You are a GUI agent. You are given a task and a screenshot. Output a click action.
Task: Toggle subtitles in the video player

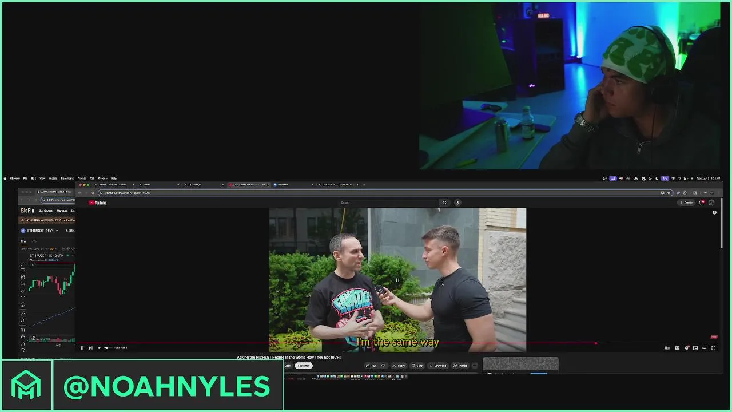click(x=677, y=348)
